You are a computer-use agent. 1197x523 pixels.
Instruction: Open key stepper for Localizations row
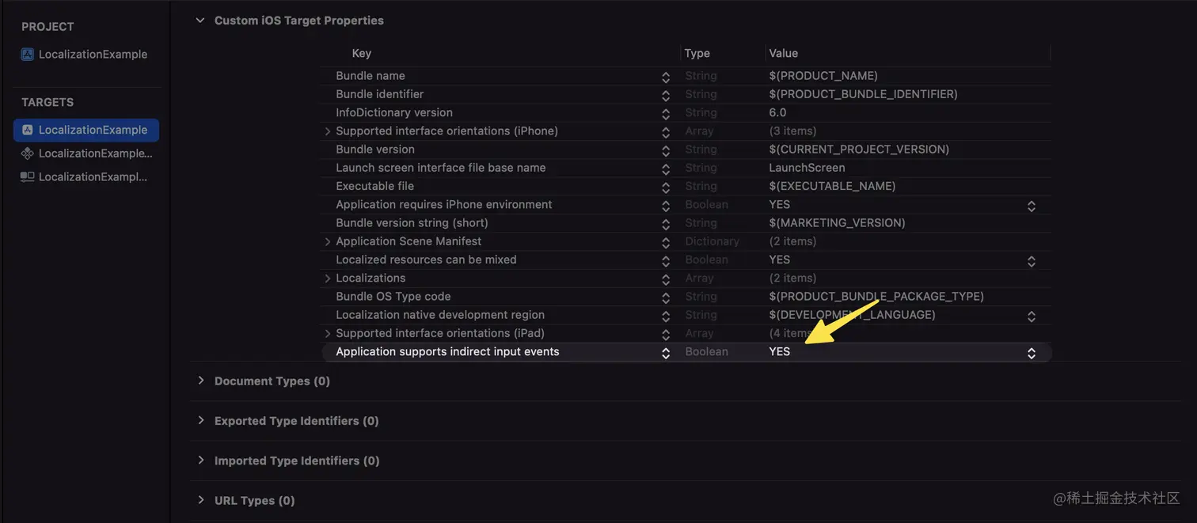[x=666, y=279]
